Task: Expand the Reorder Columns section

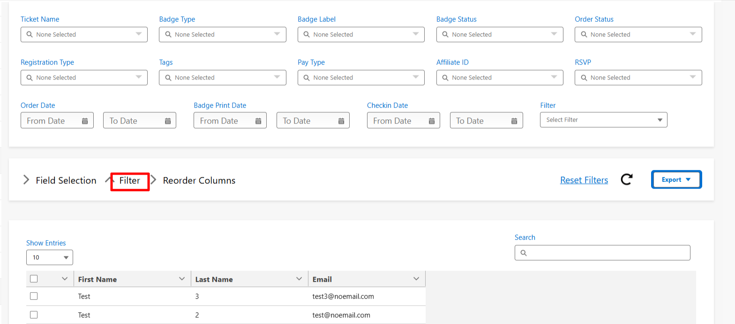Action: (153, 180)
